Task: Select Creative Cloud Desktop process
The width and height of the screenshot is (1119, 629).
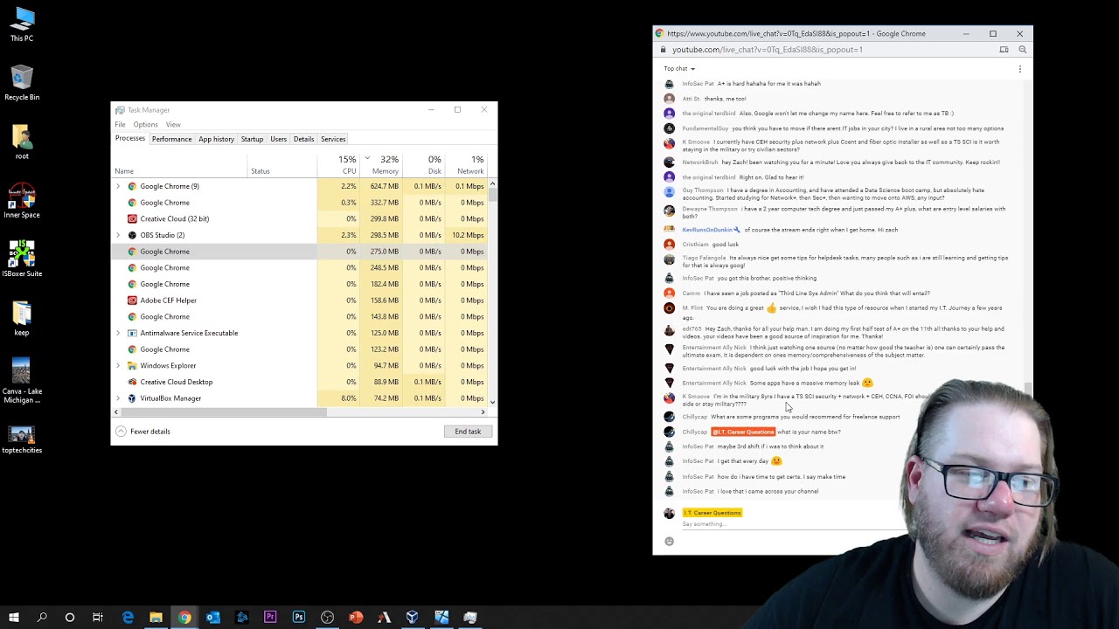Action: click(x=301, y=382)
